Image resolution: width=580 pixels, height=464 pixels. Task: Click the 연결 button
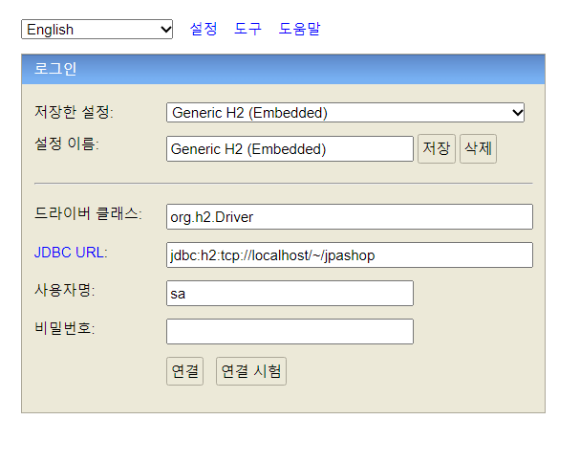tap(185, 371)
